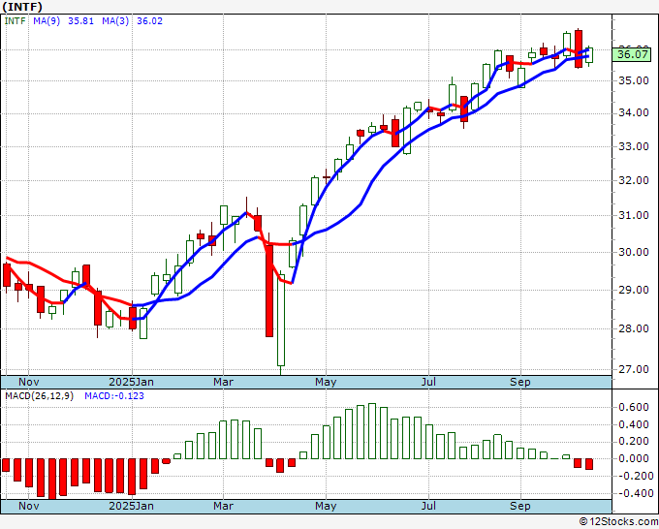Click the 30.00 price axis label
This screenshot has height=529, width=659.
634,252
